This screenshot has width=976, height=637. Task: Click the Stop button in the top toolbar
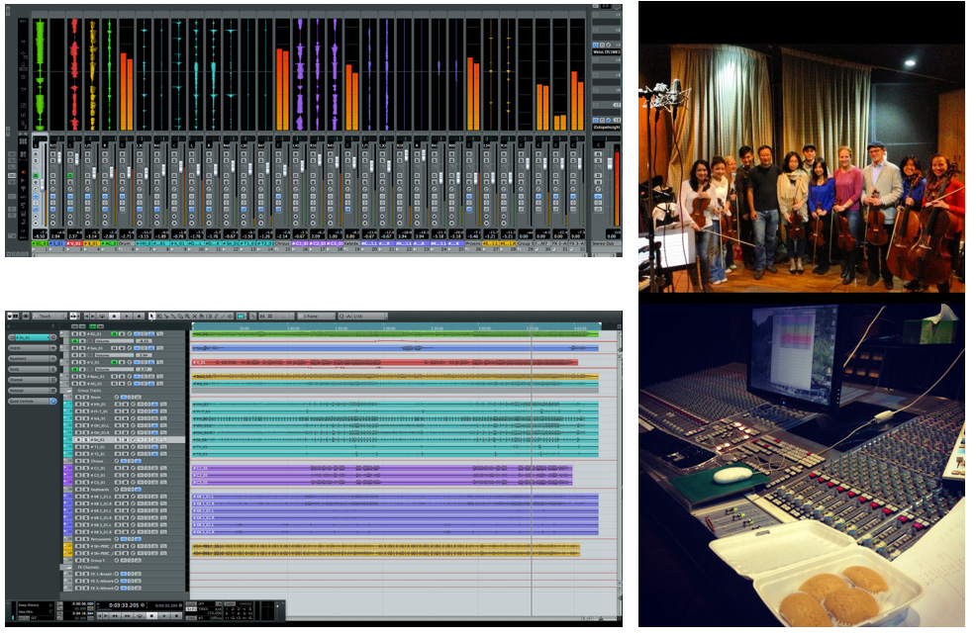(114, 316)
